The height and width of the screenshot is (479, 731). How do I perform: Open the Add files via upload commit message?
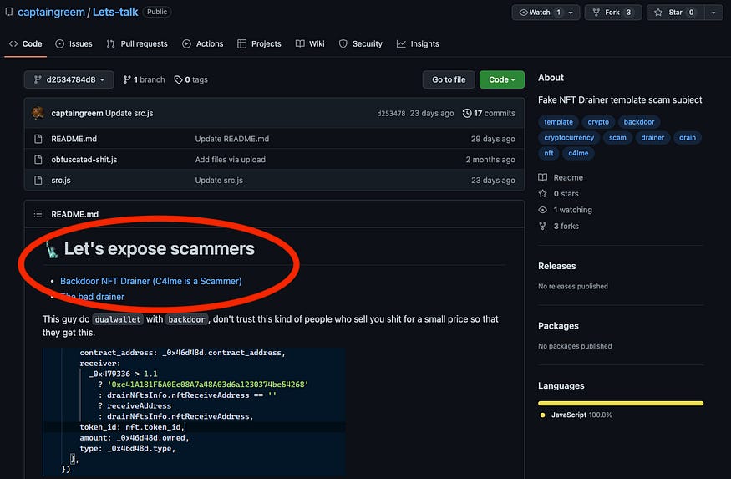point(230,160)
